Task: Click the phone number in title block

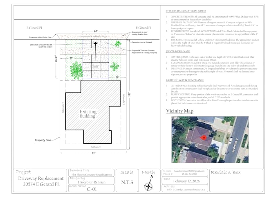Action: (189, 174)
